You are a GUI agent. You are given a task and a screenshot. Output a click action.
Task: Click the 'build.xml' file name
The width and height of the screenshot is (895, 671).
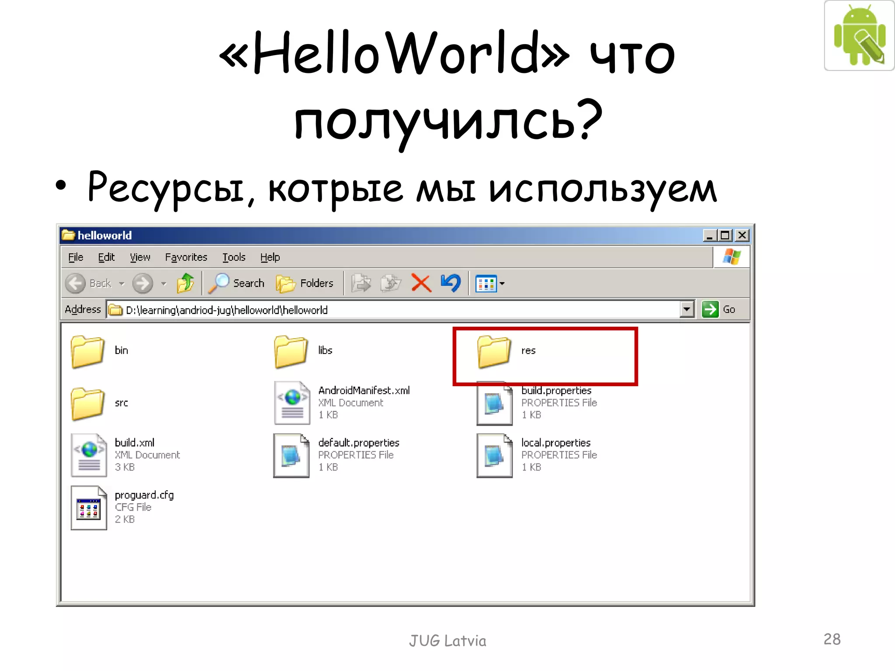point(135,443)
